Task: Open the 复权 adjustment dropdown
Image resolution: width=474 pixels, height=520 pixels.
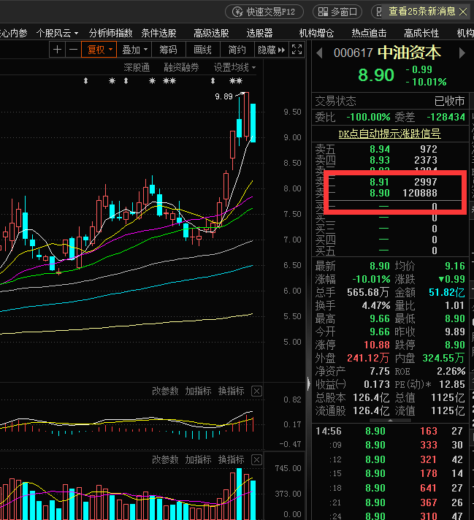Action: (x=100, y=50)
